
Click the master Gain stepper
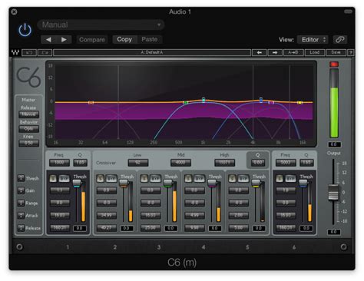pyautogui.click(x=21, y=190)
